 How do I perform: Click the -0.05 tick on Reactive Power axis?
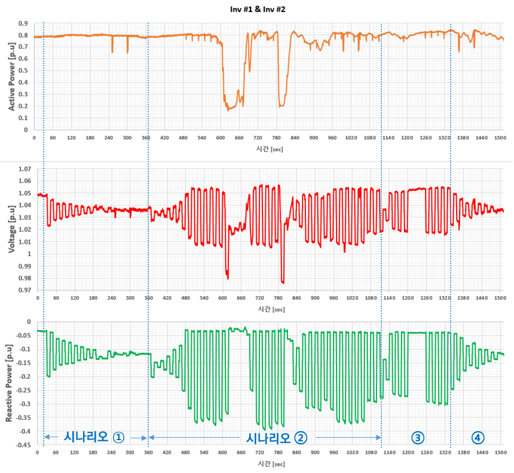tap(24, 336)
